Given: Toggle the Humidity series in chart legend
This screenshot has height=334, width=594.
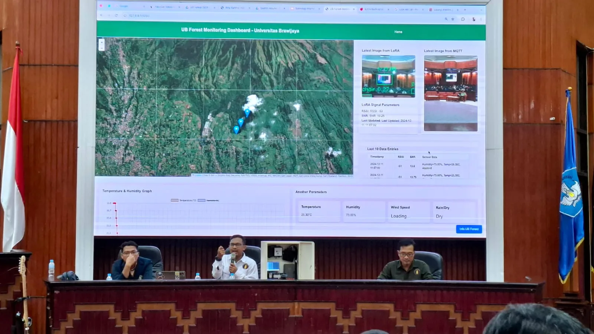Looking at the screenshot, I should click(209, 200).
